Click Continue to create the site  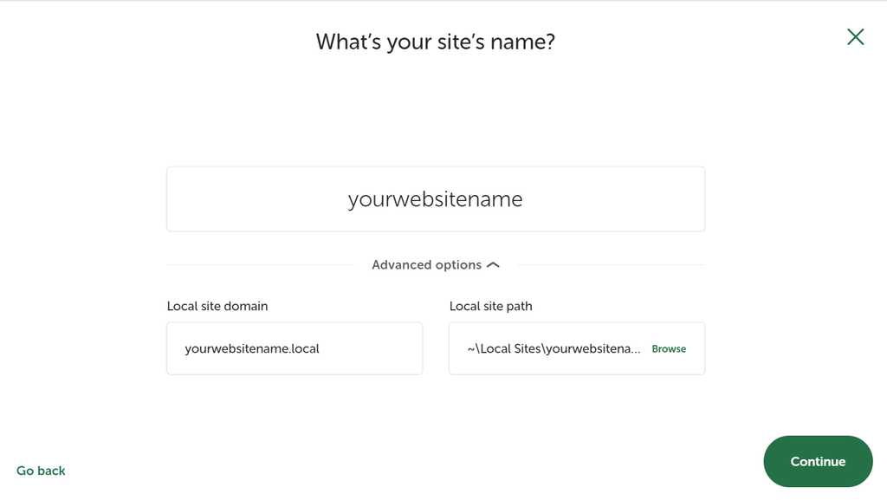[x=818, y=461]
